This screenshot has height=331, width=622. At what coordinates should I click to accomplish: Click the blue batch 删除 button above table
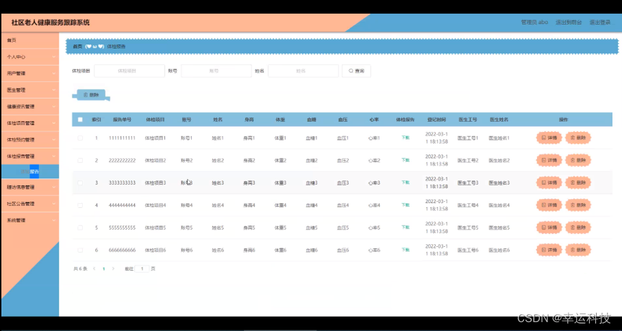pos(91,95)
